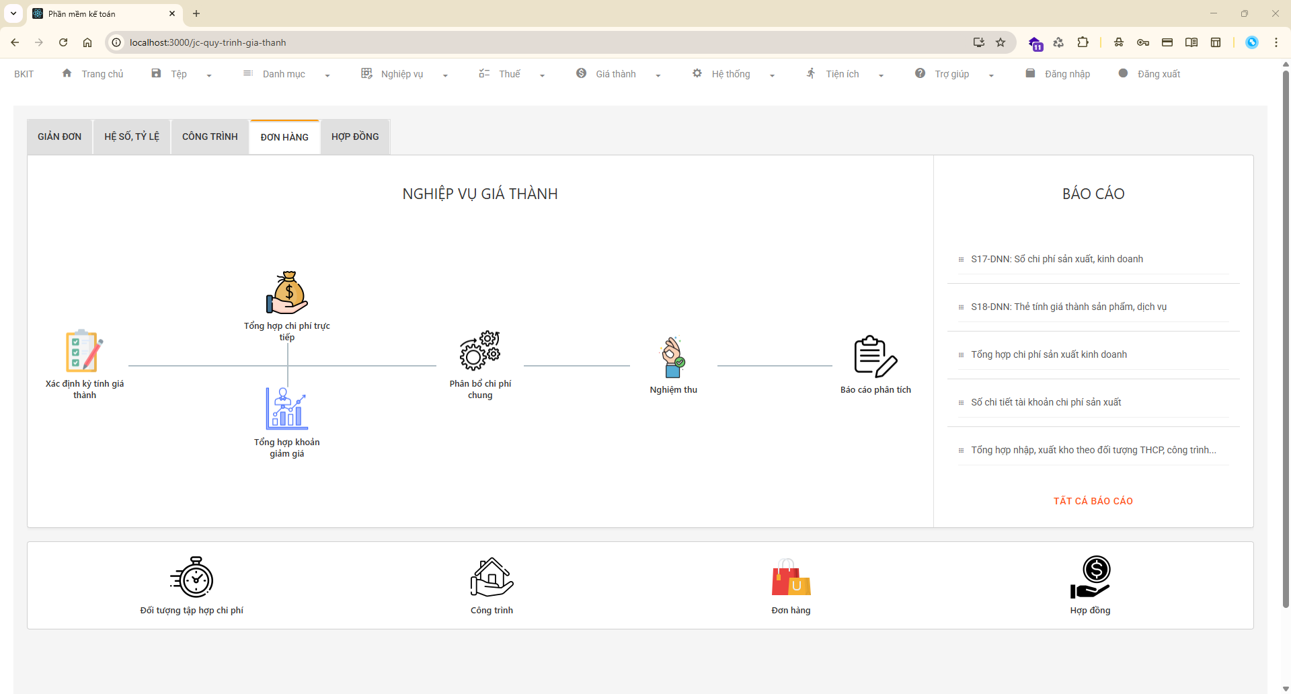Expand the Tiện ích dropdown arrow
The image size is (1291, 694).
[881, 75]
